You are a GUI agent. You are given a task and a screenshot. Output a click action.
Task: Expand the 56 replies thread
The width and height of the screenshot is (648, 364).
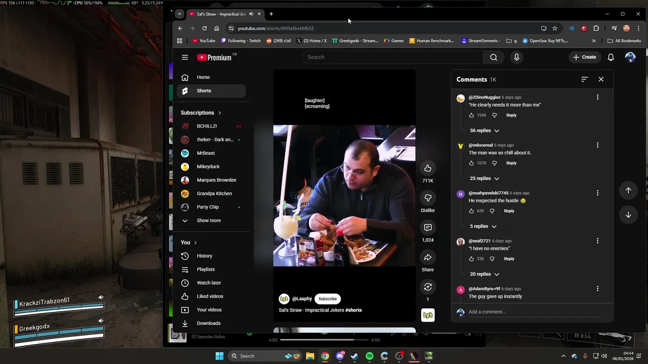pyautogui.click(x=484, y=130)
